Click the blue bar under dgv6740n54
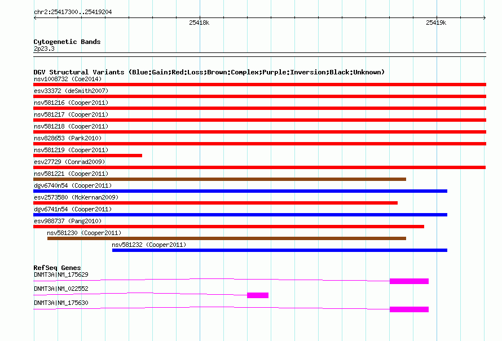 240,191
